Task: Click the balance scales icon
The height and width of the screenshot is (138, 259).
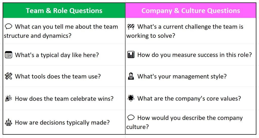Action: point(9,123)
